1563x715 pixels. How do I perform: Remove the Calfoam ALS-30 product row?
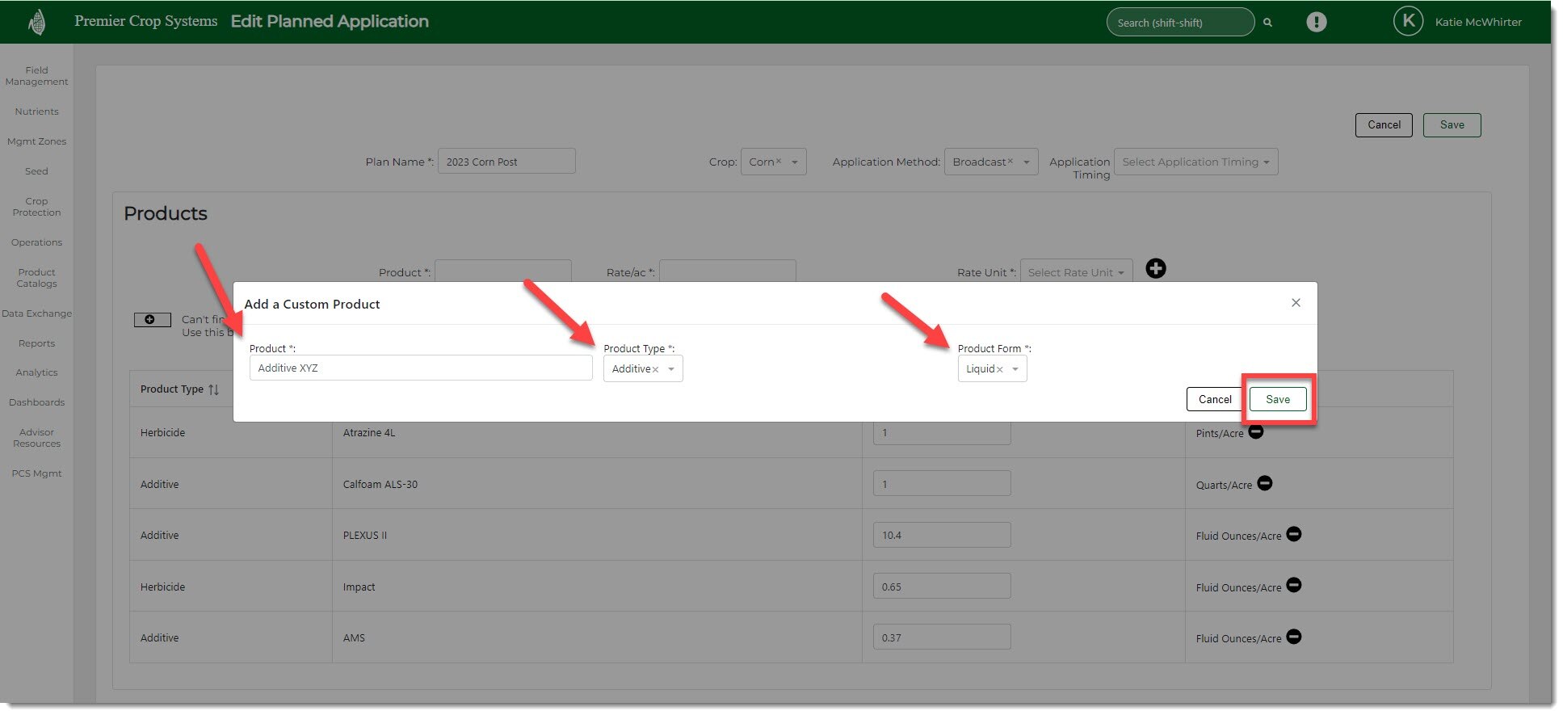(1264, 483)
